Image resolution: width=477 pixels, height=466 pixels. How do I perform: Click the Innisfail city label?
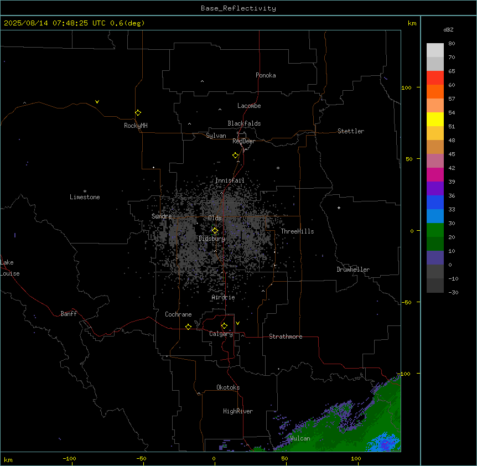click(230, 180)
